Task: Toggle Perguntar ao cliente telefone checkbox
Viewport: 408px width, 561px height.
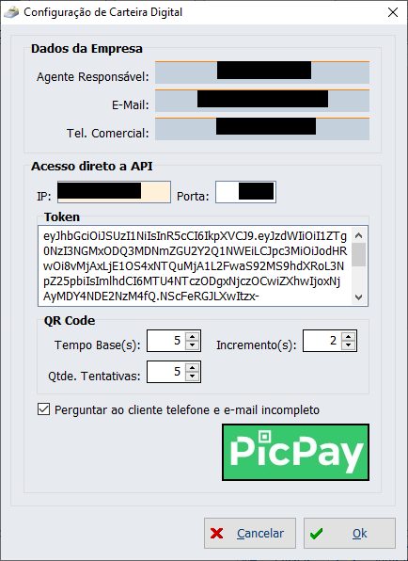Action: (43, 409)
